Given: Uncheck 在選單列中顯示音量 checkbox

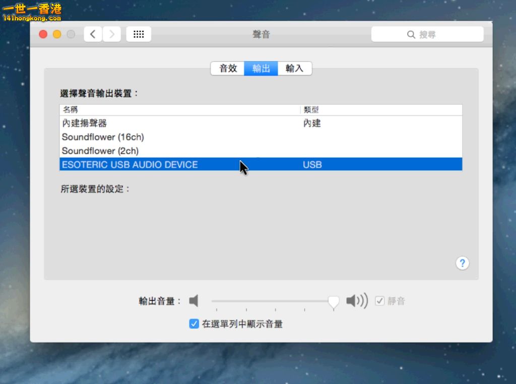Looking at the screenshot, I should [x=194, y=324].
